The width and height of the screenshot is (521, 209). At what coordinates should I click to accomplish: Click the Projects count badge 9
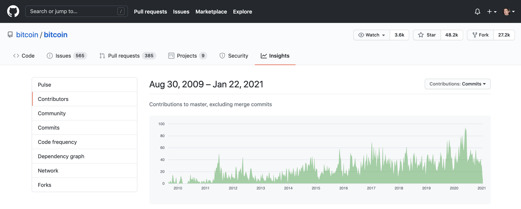[x=203, y=56]
